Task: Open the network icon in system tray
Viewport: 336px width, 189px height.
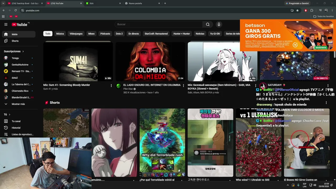Action: (x=311, y=185)
